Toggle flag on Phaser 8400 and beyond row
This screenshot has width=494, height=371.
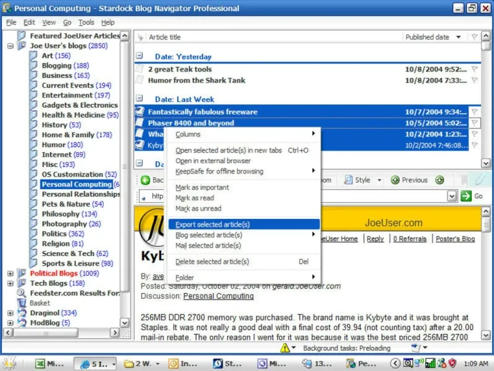[x=474, y=122]
